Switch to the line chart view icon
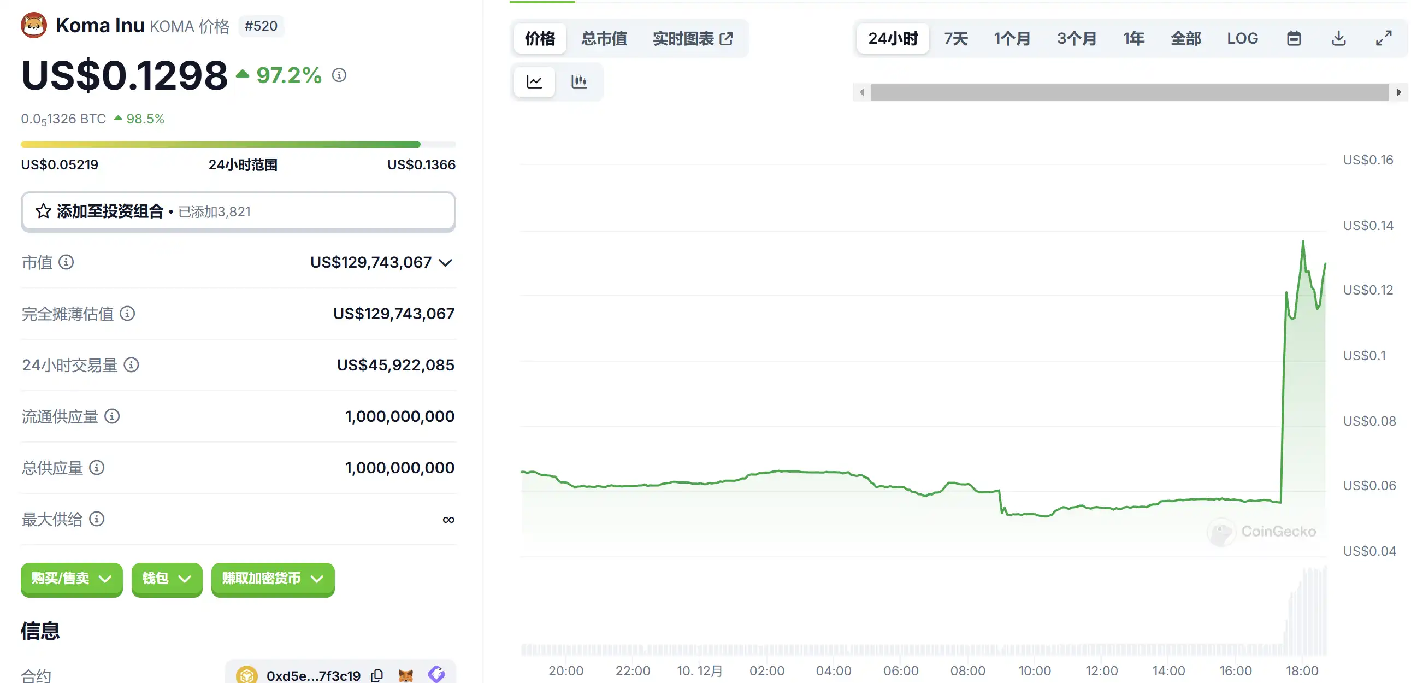1411x683 pixels. [534, 82]
